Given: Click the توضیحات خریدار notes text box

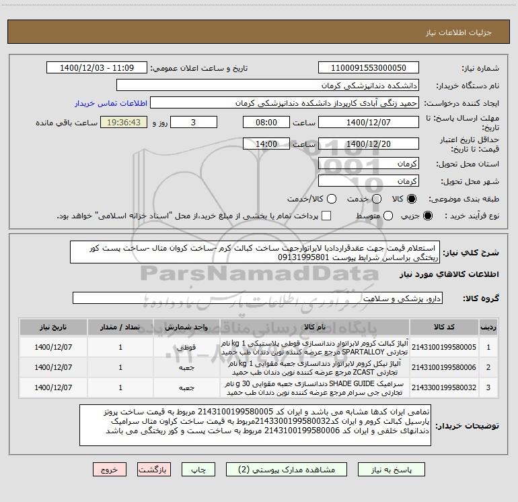Looking at the screenshot, I should click(x=256, y=425).
